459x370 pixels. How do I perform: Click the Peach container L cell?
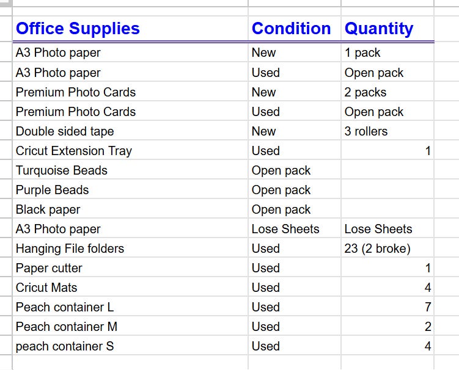(x=130, y=307)
